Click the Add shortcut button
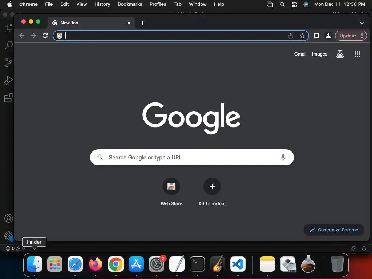Screen dimensions: 372x279 pos(212,192)
